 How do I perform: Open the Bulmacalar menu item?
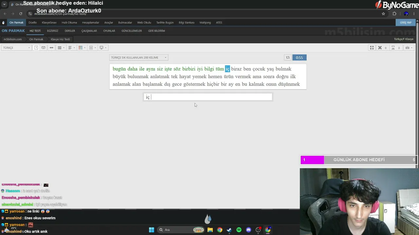pos(125,23)
